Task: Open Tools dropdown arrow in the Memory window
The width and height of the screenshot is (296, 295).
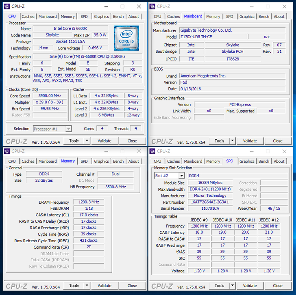Action: tap(87, 286)
